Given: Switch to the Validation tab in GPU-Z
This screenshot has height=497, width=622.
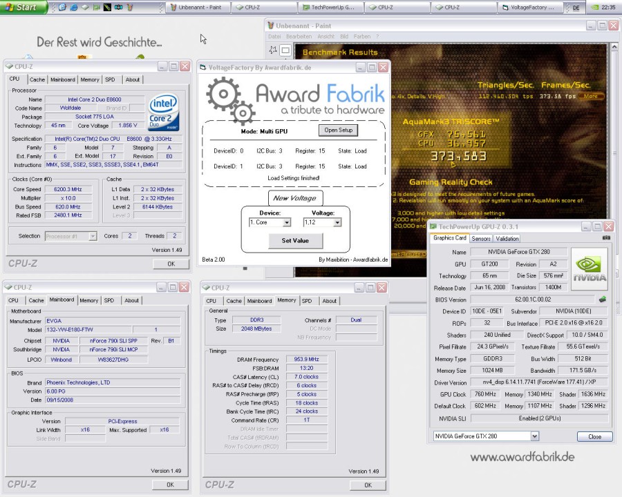Looking at the screenshot, I should (507, 239).
